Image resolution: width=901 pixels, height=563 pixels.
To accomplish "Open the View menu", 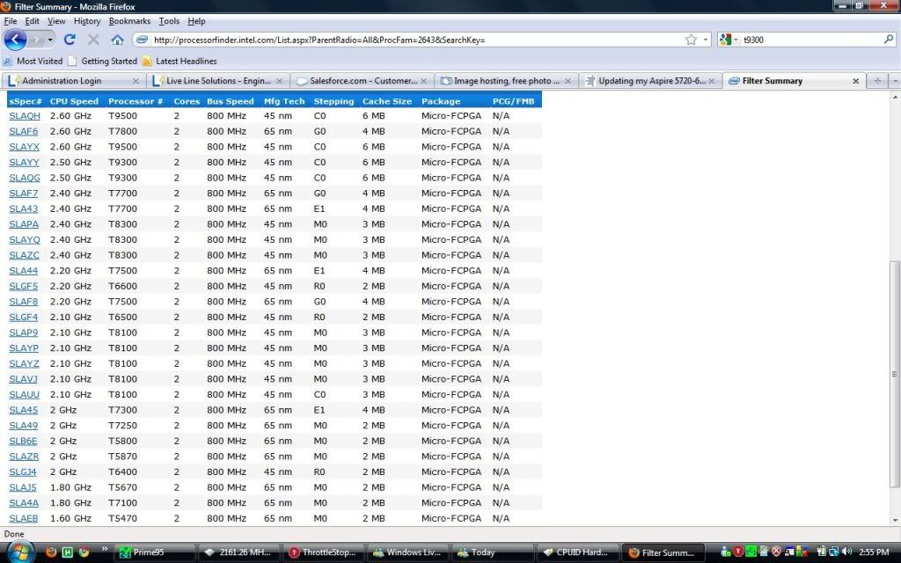I will point(56,21).
